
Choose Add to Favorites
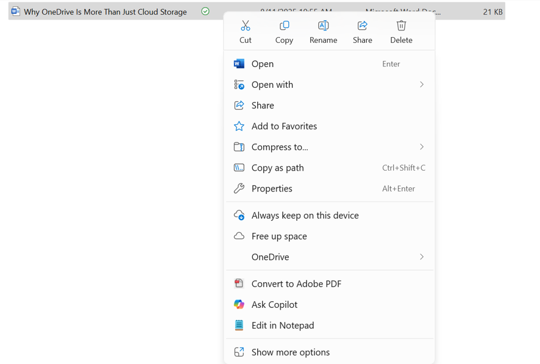[330, 126]
